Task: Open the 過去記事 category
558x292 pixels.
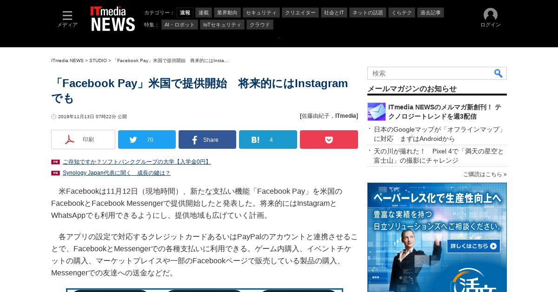Action: (431, 13)
